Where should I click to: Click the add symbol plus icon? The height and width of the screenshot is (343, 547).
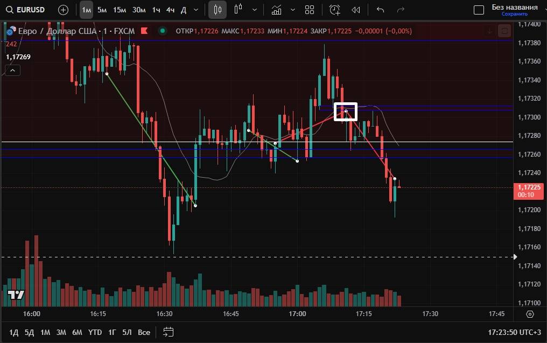(x=63, y=10)
